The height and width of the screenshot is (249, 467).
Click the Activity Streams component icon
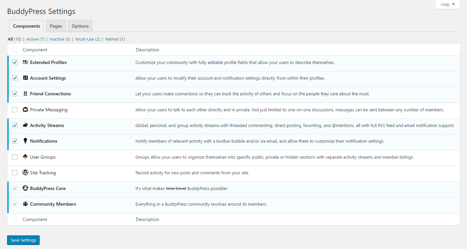click(25, 125)
